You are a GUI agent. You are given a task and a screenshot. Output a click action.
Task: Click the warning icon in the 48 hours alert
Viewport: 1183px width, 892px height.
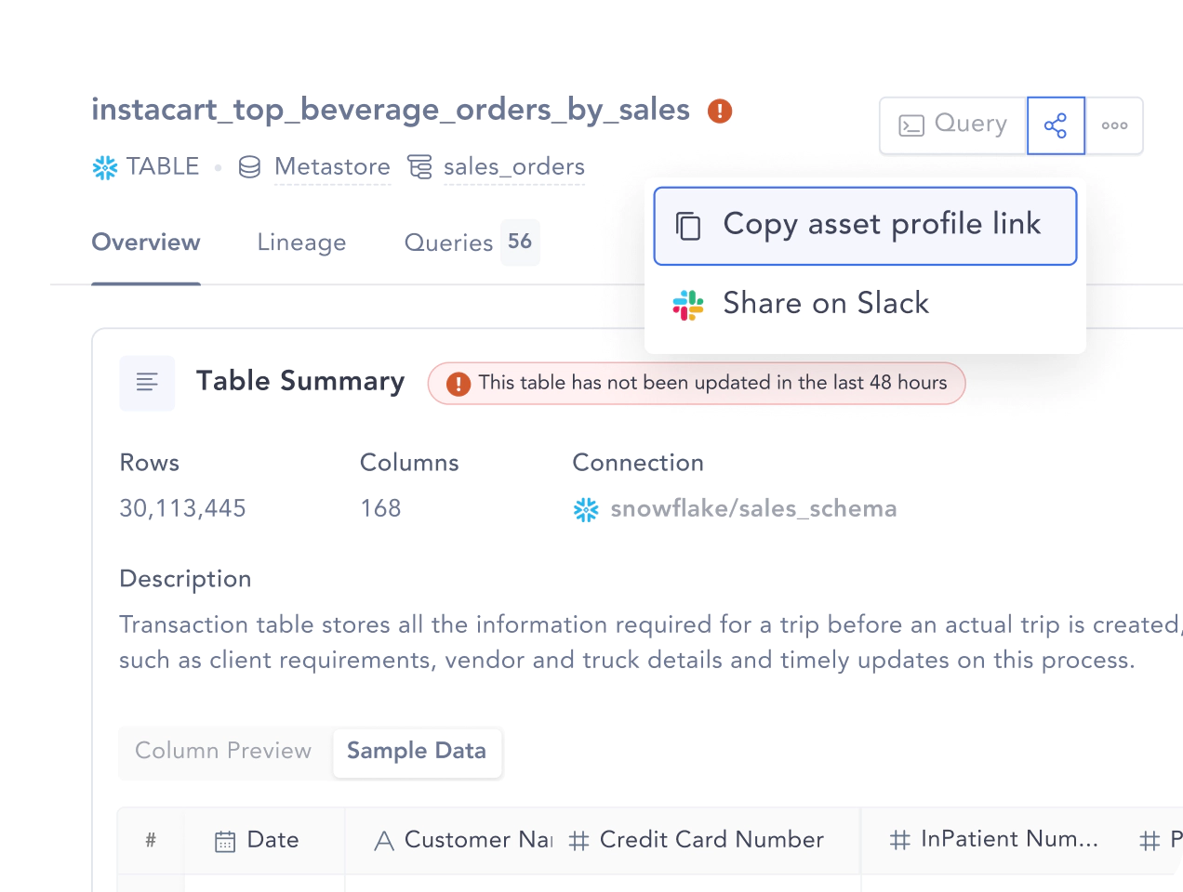tap(459, 384)
